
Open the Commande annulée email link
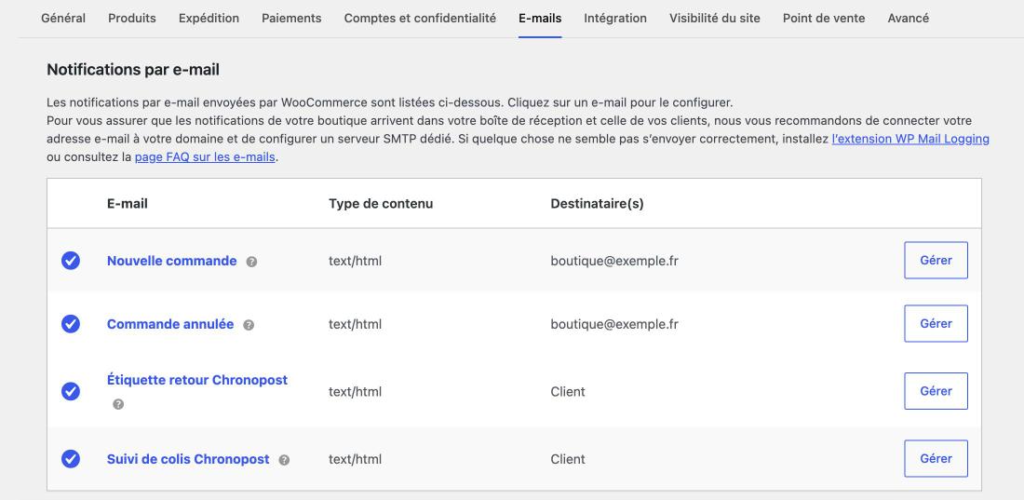click(x=170, y=324)
